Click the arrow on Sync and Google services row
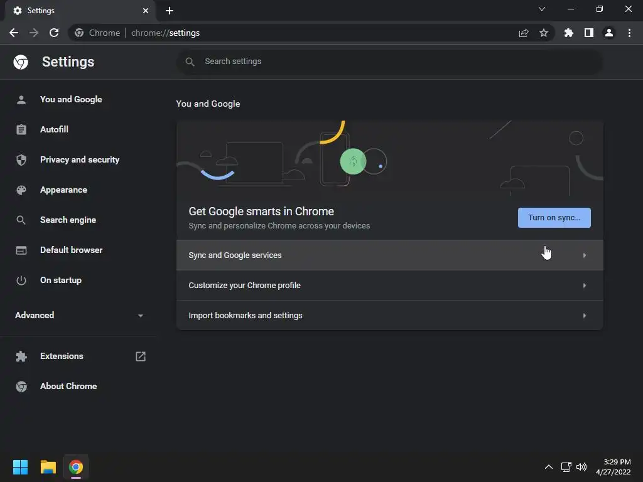 pyautogui.click(x=585, y=255)
